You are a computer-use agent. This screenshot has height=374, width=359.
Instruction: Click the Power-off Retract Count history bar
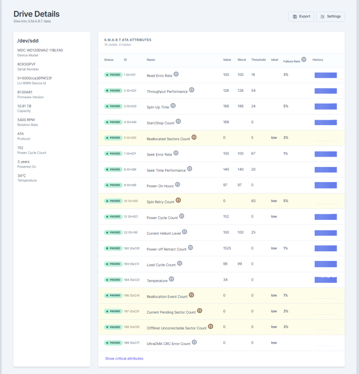[326, 248]
